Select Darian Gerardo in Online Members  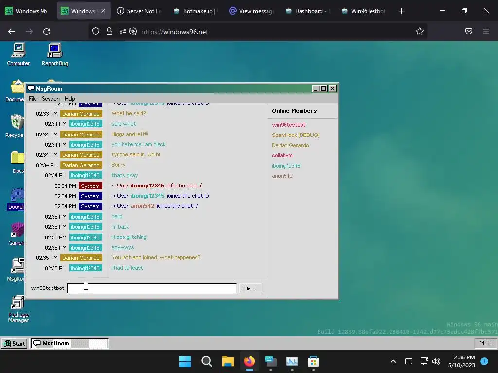(290, 145)
